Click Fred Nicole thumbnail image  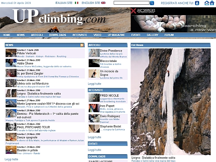[x=94, y=97]
